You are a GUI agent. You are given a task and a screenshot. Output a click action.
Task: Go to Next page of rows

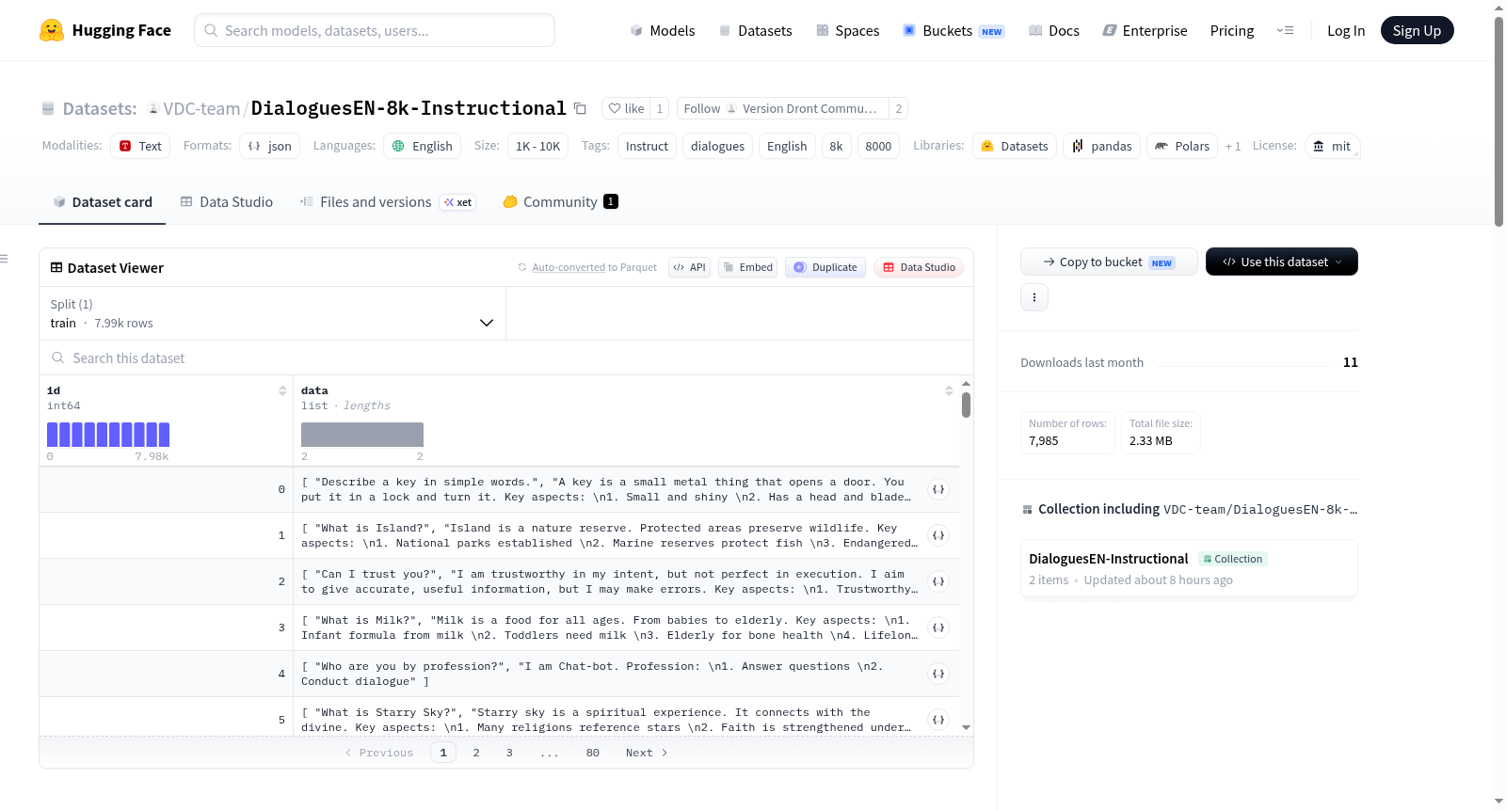[x=647, y=753]
